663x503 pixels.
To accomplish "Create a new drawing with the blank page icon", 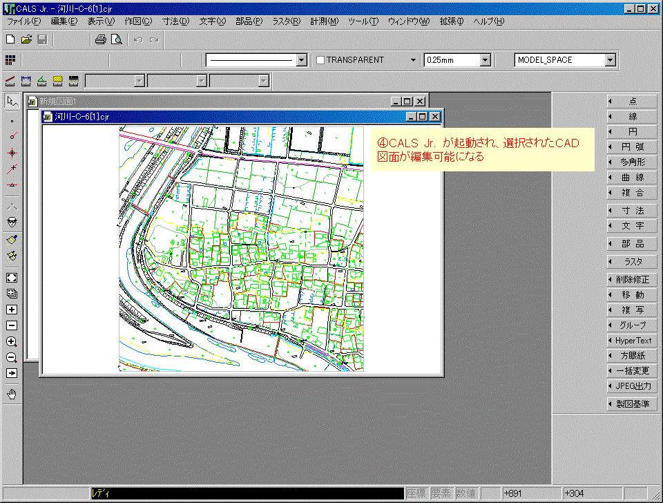I will click(x=10, y=40).
